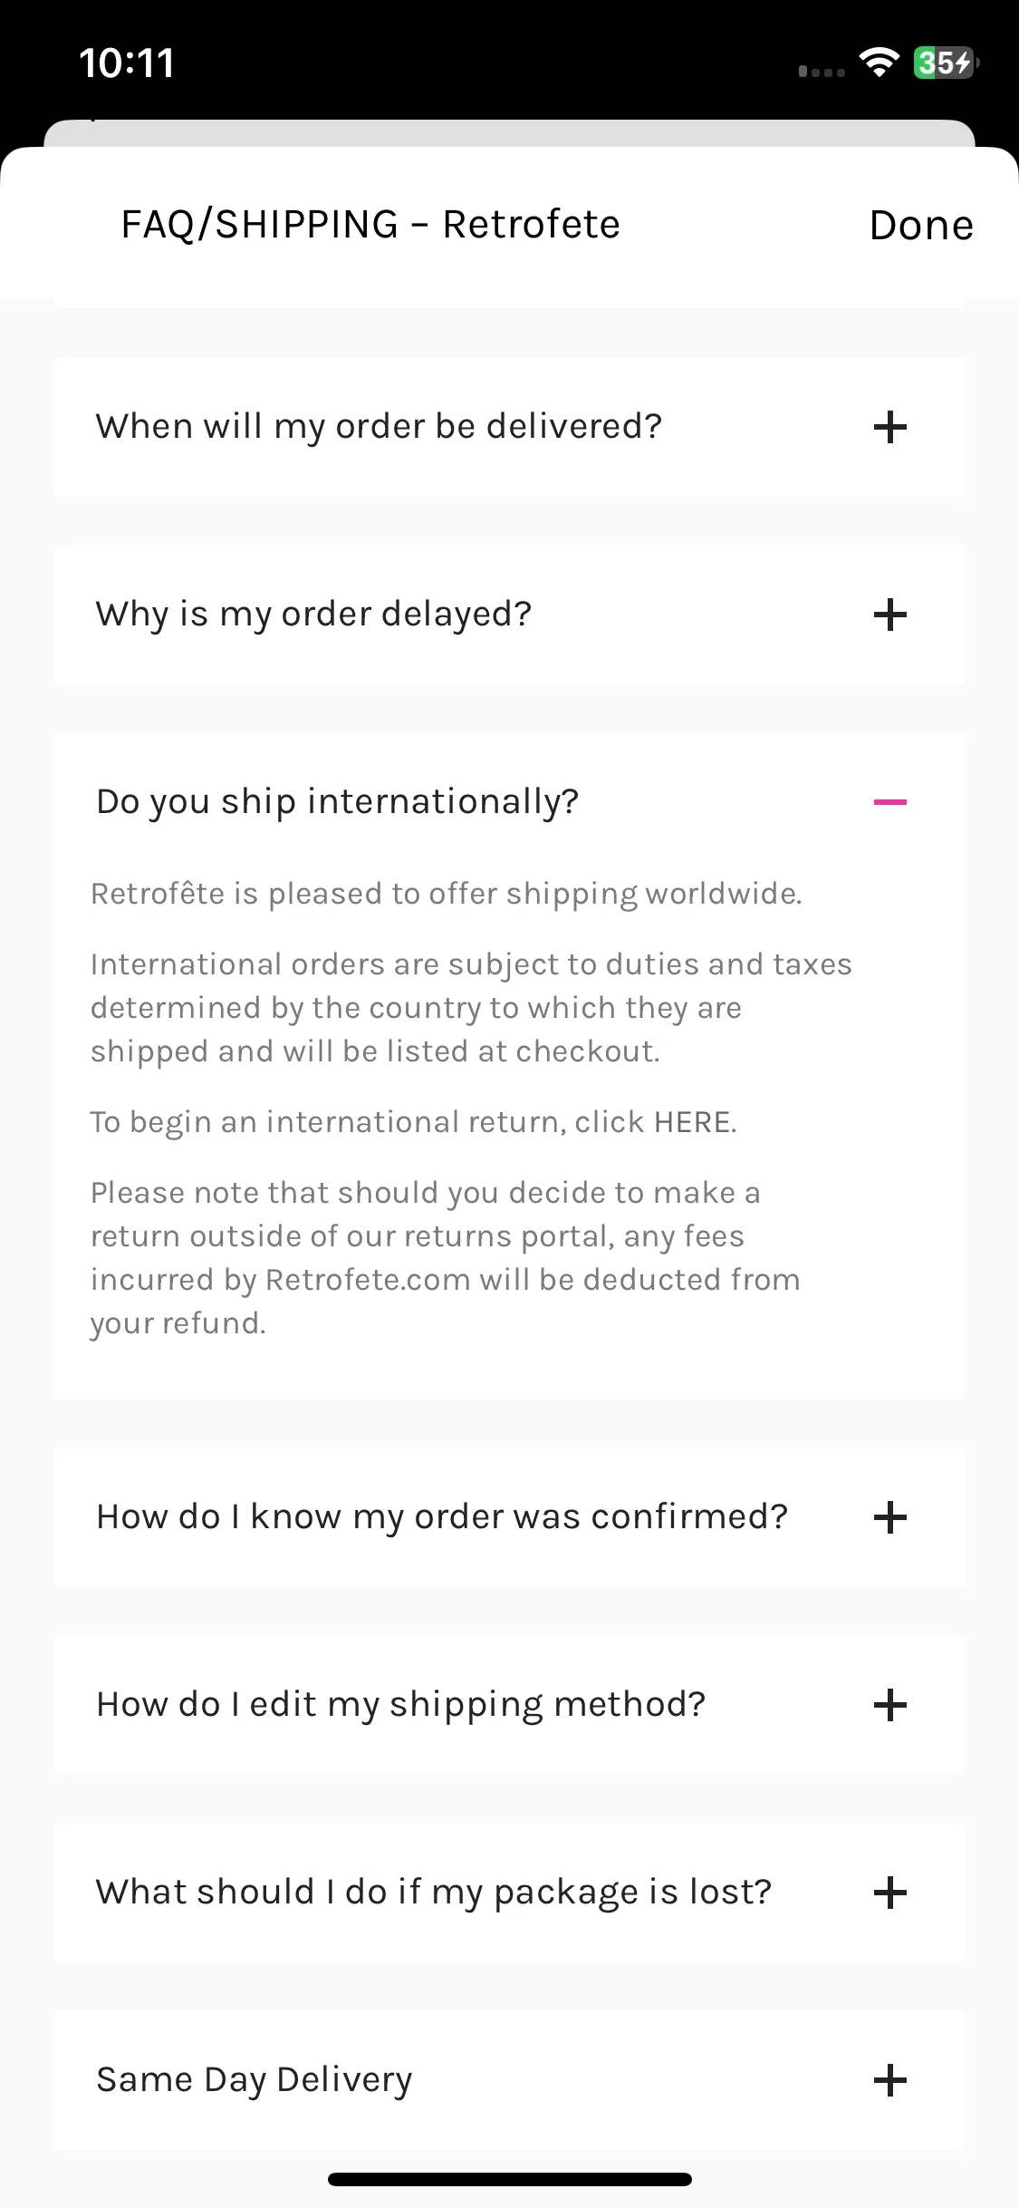This screenshot has width=1019, height=2208.
Task: Collapse "Do you ship internationally?" section
Action: coord(509,801)
